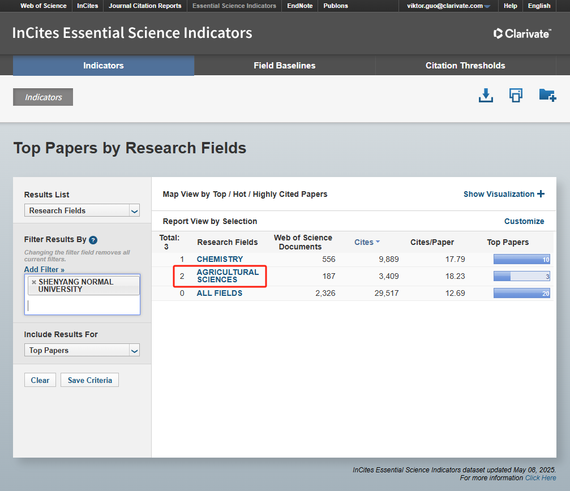Click the Clarivate logo
The width and height of the screenshot is (570, 491).
coord(521,33)
